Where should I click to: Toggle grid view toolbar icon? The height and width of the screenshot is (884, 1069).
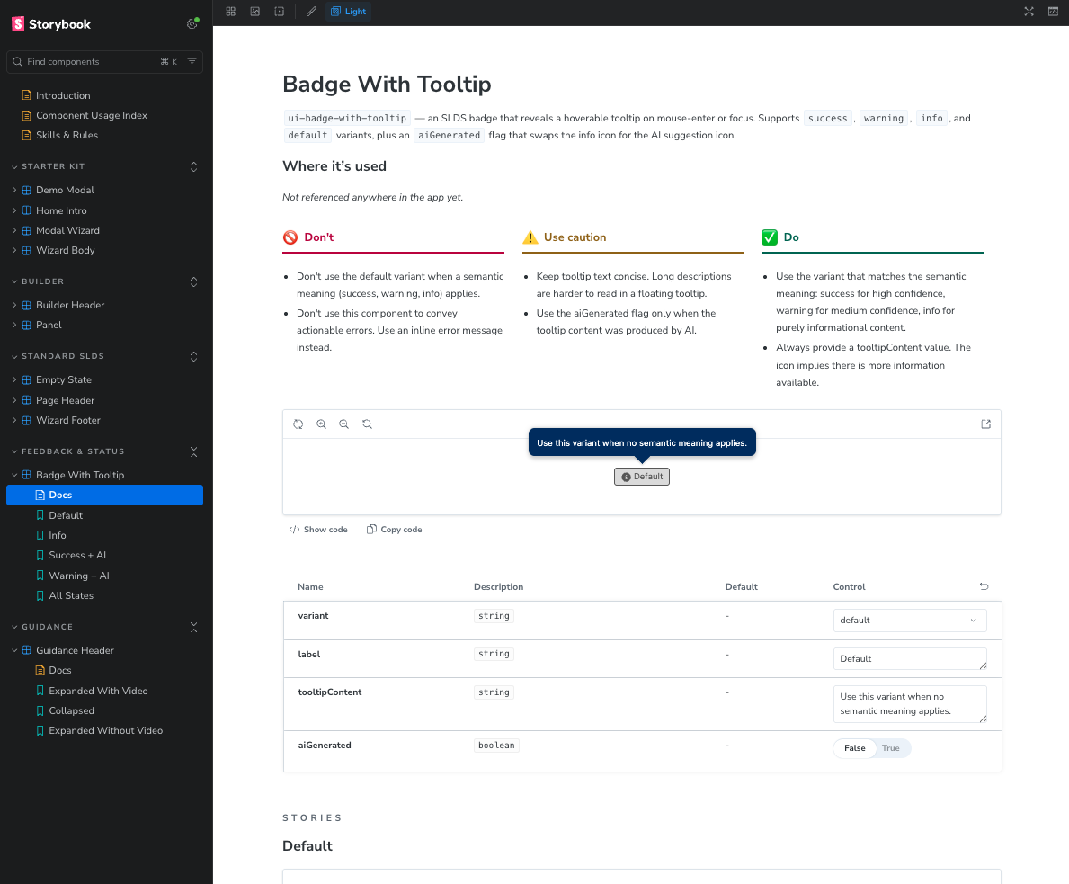coord(231,12)
